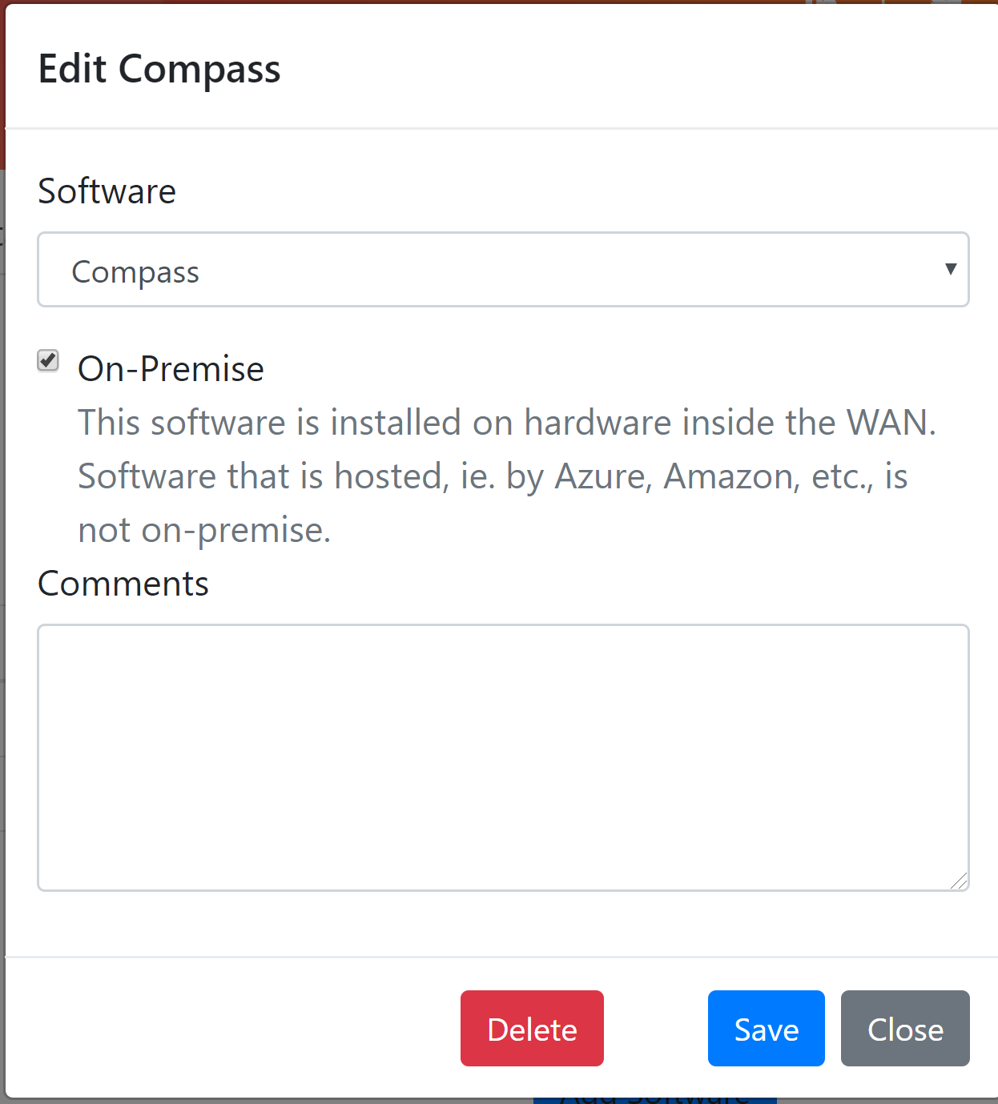
Task: Select the Compass value in Software combo box
Action: (135, 272)
